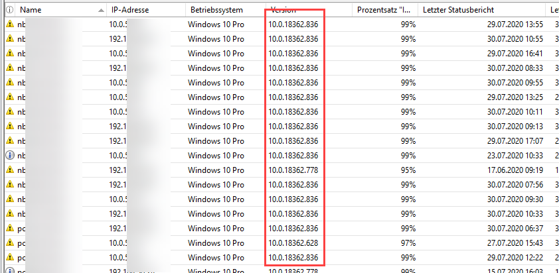Select the 99% cell of the 29.07.2020 16:41 row

click(408, 54)
